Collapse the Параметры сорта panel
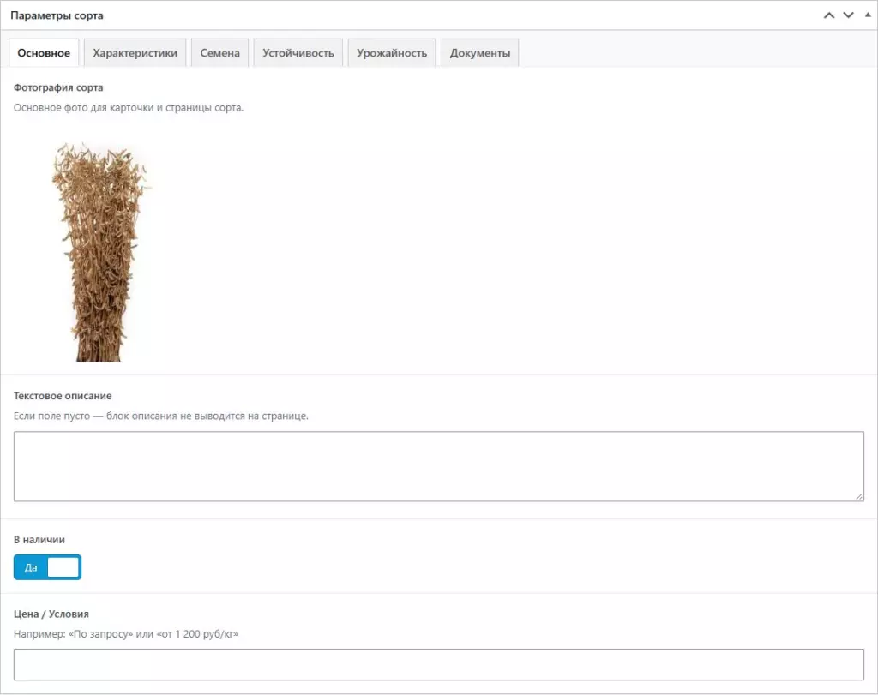The width and height of the screenshot is (878, 695). click(868, 15)
